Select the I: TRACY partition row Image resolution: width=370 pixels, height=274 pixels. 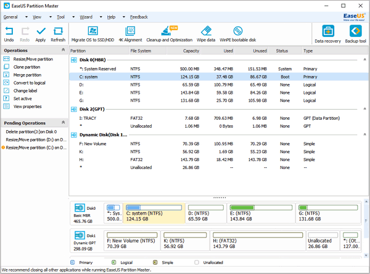pyautogui.click(x=219, y=118)
